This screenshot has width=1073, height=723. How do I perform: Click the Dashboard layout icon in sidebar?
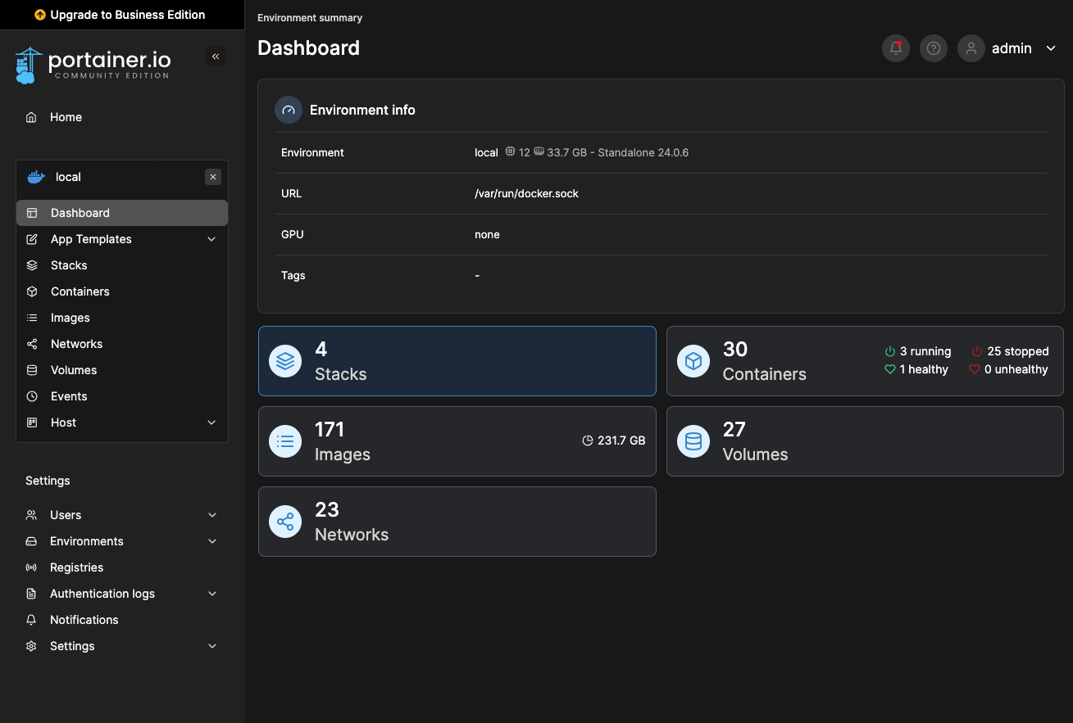pyautogui.click(x=32, y=213)
